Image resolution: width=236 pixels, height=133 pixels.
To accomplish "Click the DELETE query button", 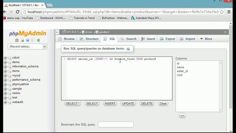I will coord(147,103).
